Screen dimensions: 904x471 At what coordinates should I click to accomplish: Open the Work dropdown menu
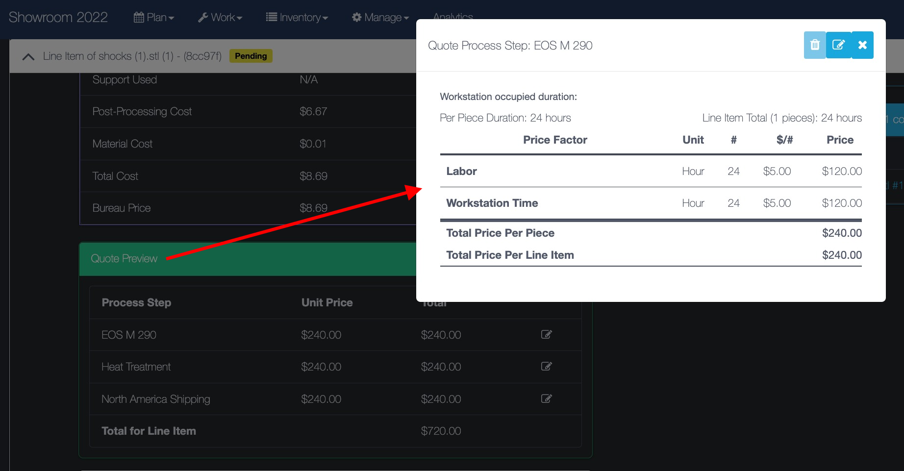click(x=220, y=18)
